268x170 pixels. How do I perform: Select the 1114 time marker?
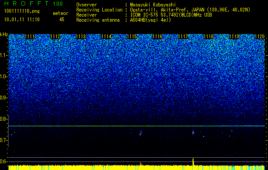[x=107, y=37]
